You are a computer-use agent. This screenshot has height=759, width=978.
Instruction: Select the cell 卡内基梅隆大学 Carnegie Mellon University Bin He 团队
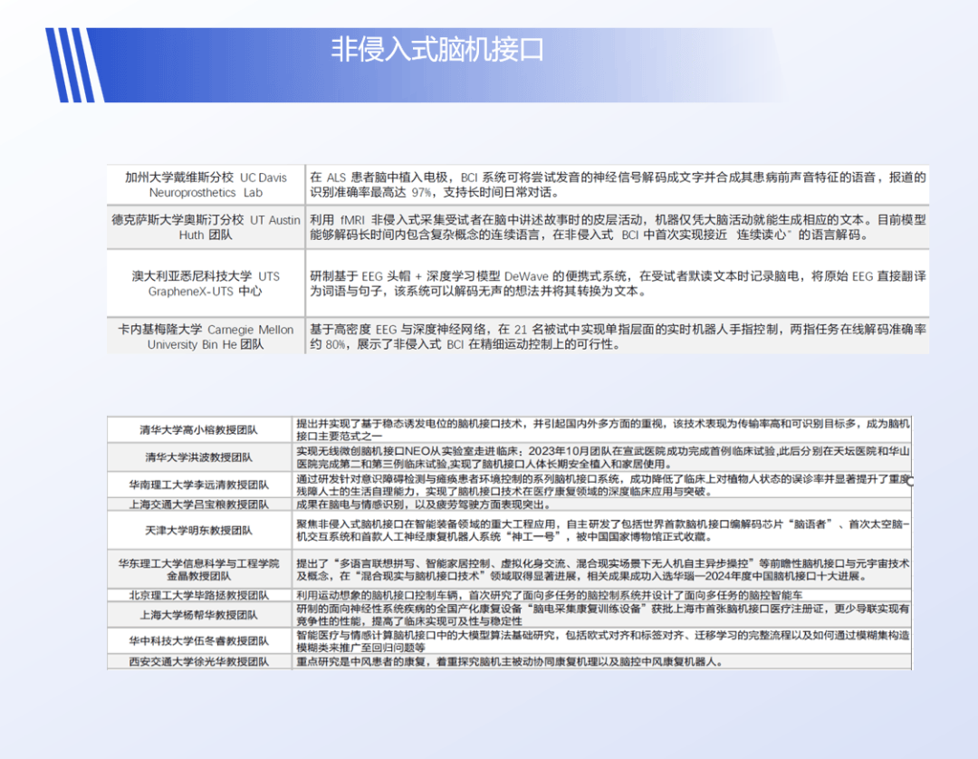point(206,337)
